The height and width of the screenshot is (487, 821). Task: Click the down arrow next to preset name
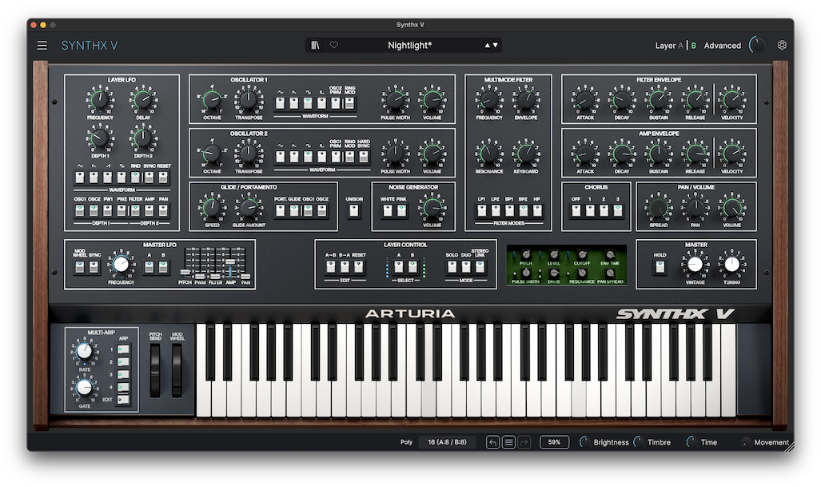(x=496, y=45)
